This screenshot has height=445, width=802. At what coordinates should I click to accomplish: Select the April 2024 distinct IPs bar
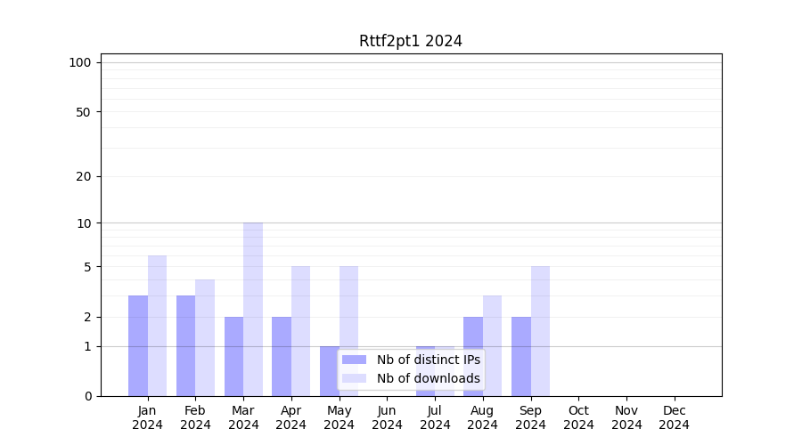[282, 356]
